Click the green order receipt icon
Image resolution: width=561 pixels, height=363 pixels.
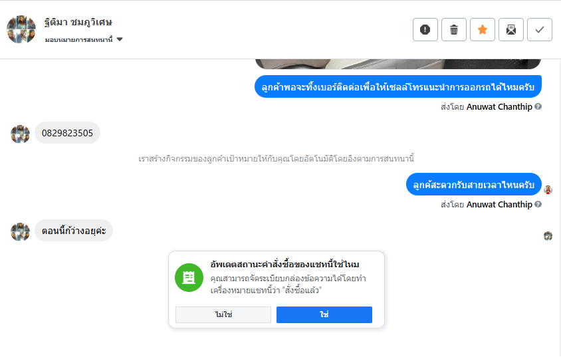click(189, 277)
